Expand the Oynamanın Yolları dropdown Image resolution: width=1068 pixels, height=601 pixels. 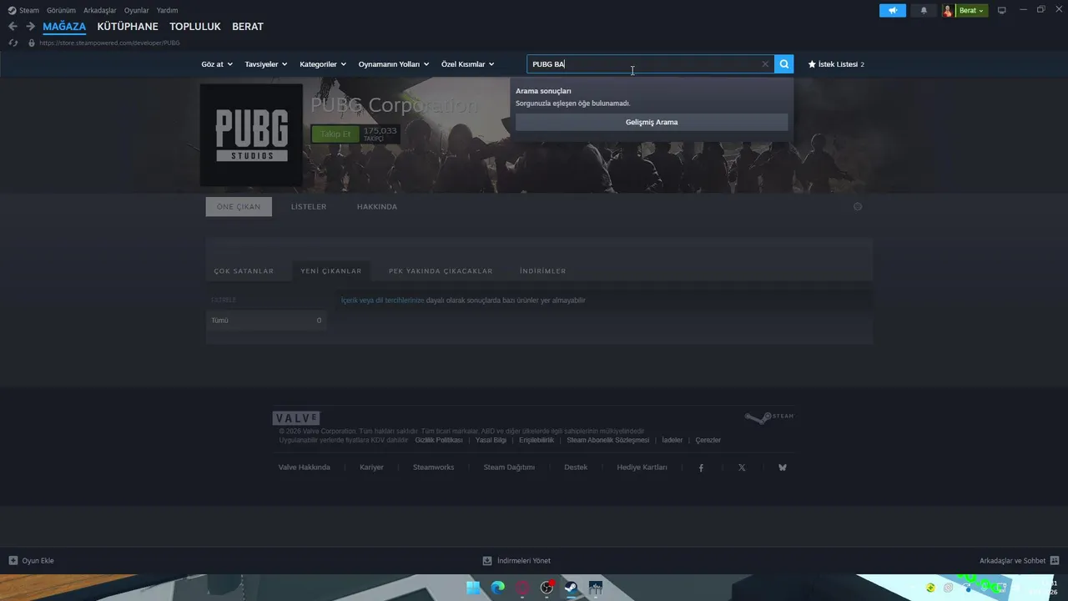pos(394,64)
